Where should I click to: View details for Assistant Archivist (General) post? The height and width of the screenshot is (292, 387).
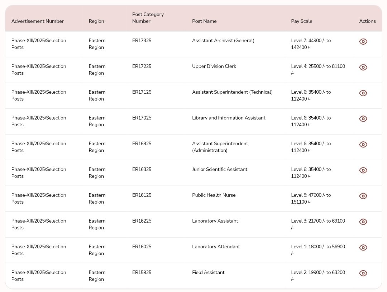(363, 42)
